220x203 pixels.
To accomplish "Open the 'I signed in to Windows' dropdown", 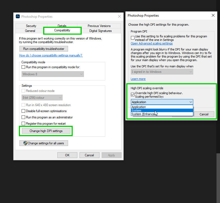I will [162, 72].
